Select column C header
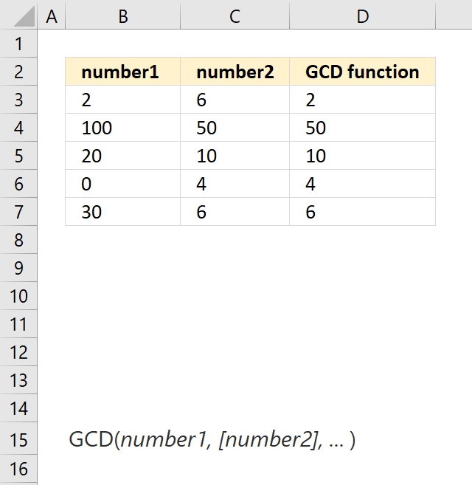This screenshot has height=485, width=472. (x=235, y=15)
